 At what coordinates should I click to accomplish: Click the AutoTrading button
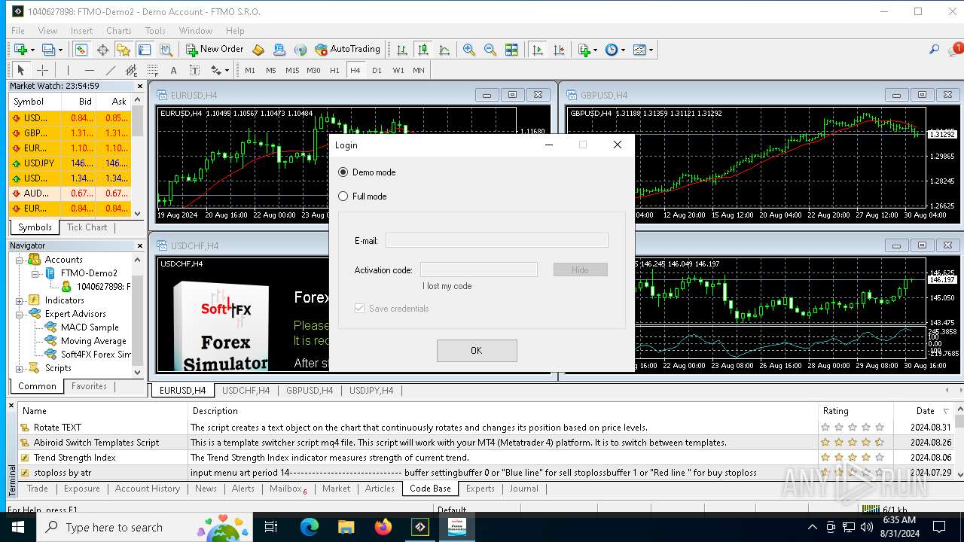pyautogui.click(x=347, y=50)
